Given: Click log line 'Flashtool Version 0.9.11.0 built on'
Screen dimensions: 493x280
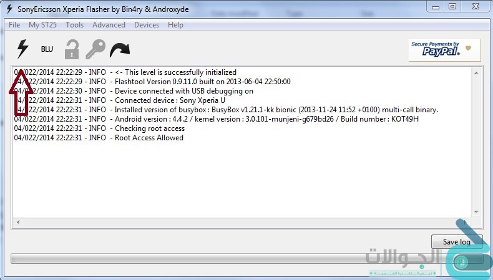Looking at the screenshot, I should pos(152,82).
